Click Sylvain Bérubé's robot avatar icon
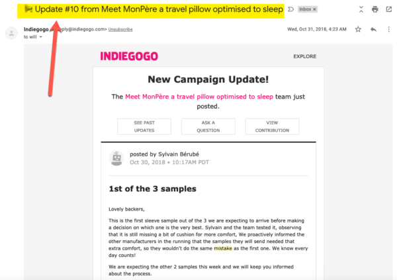The width and height of the screenshot is (397, 280). pos(116,158)
